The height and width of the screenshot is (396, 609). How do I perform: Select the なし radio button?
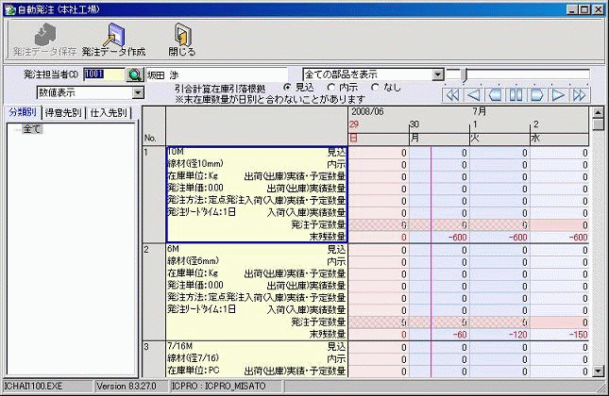(x=375, y=88)
